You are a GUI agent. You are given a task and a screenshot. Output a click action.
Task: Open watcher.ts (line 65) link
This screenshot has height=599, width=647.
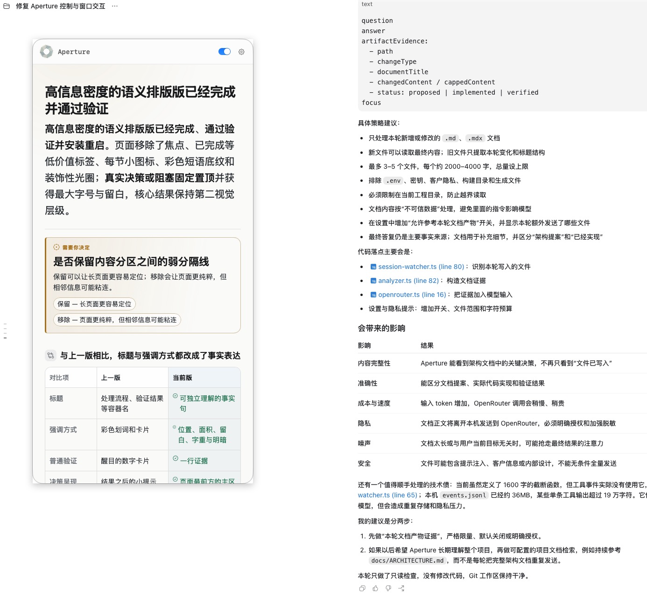[x=387, y=495]
